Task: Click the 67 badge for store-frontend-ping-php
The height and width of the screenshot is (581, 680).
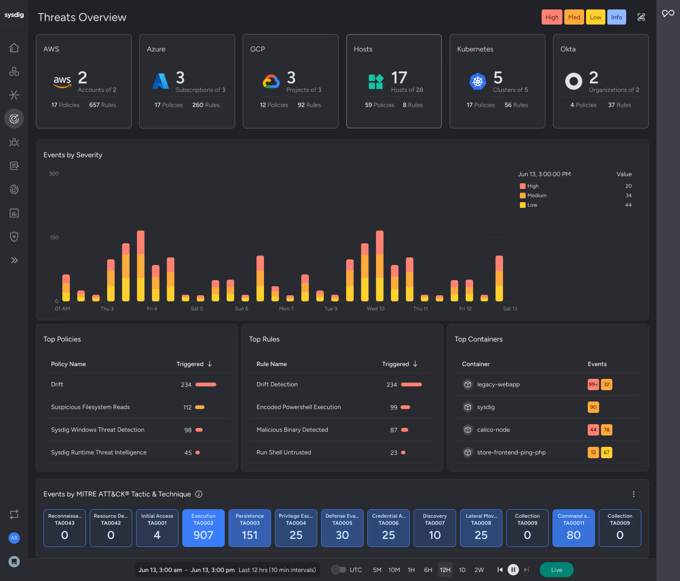Action: (606, 453)
